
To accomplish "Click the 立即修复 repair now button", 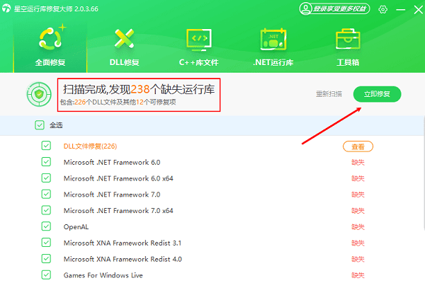I will [377, 94].
